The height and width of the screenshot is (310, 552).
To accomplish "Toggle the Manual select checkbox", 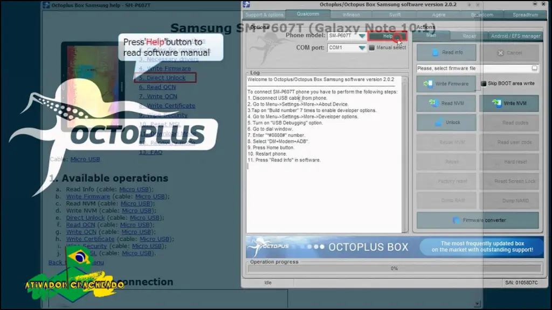I will coord(372,48).
